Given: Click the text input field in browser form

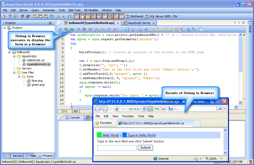Looking at the screenshot, I should [x=117, y=148].
